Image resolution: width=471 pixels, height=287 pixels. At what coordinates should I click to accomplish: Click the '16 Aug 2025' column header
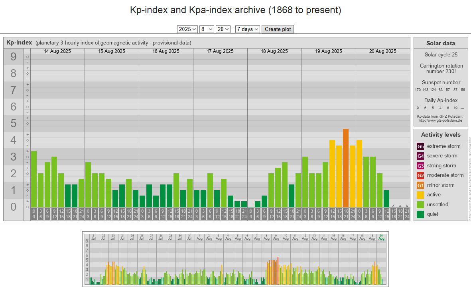[166, 51]
